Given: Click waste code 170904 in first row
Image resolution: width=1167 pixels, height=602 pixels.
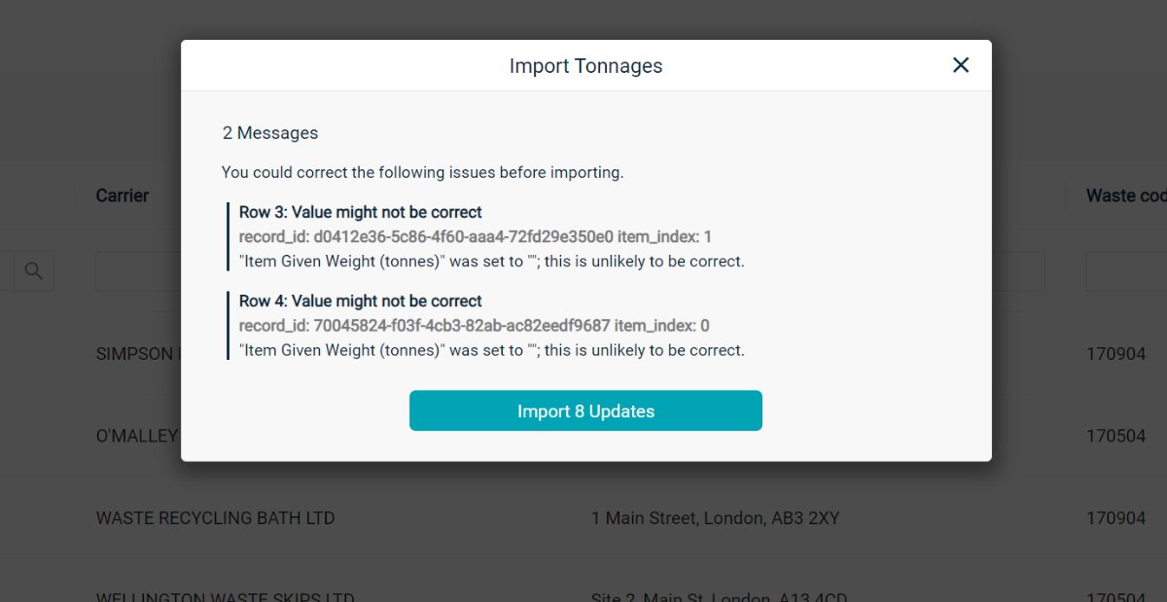Looking at the screenshot, I should 1115,354.
